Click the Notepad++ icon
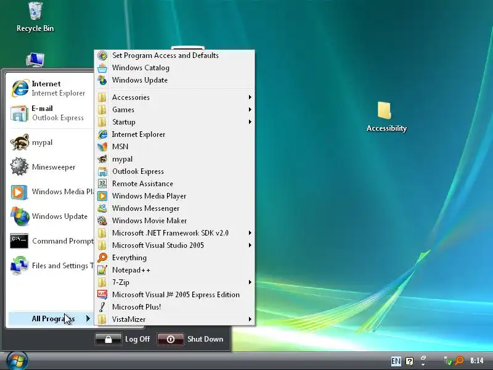Image resolution: width=493 pixels, height=370 pixels. click(x=102, y=270)
